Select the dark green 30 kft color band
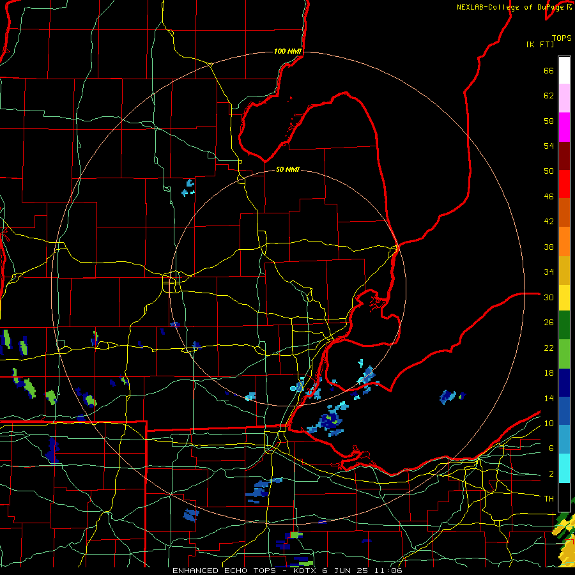Screen dimensions: 575x575 (564, 325)
